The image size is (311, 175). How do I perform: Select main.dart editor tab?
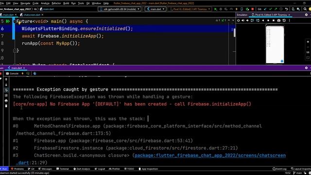pyautogui.click(x=8, y=15)
